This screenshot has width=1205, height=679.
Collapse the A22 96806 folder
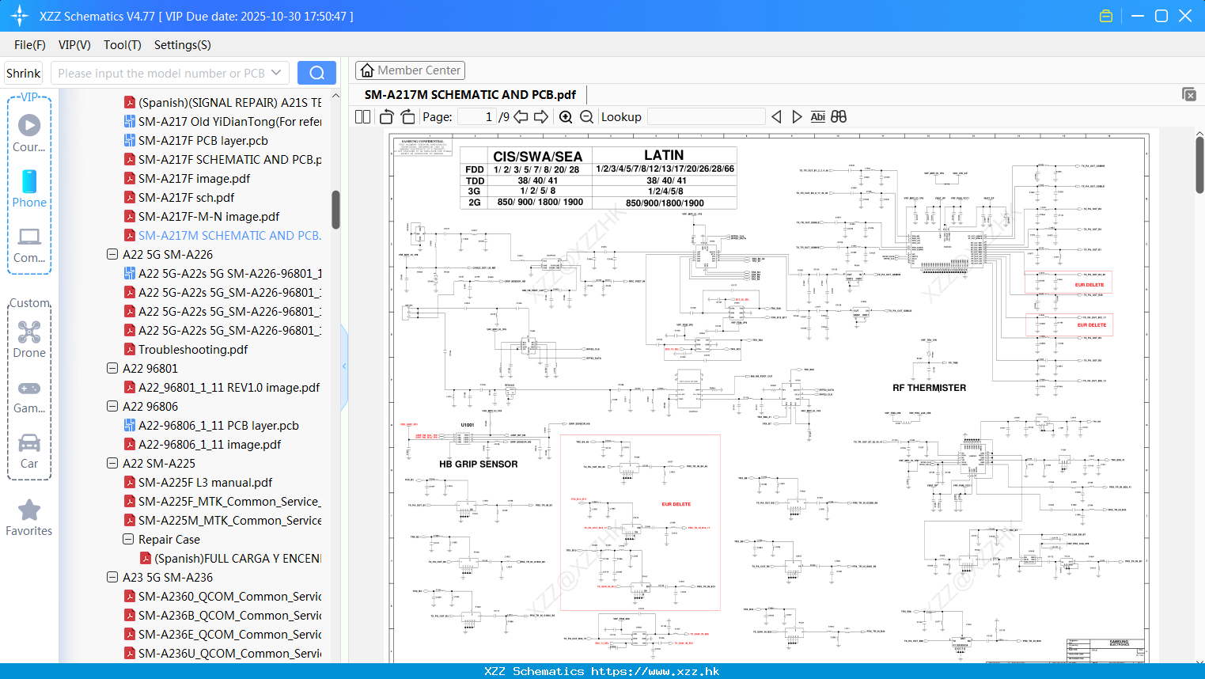pyautogui.click(x=112, y=407)
